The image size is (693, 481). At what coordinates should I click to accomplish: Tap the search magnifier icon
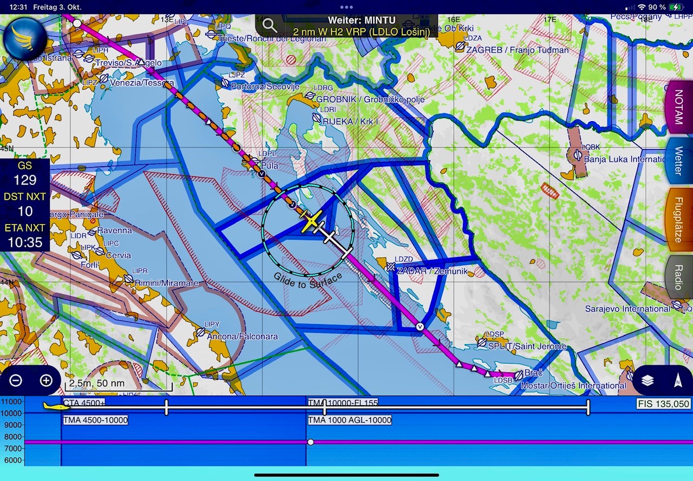point(269,25)
